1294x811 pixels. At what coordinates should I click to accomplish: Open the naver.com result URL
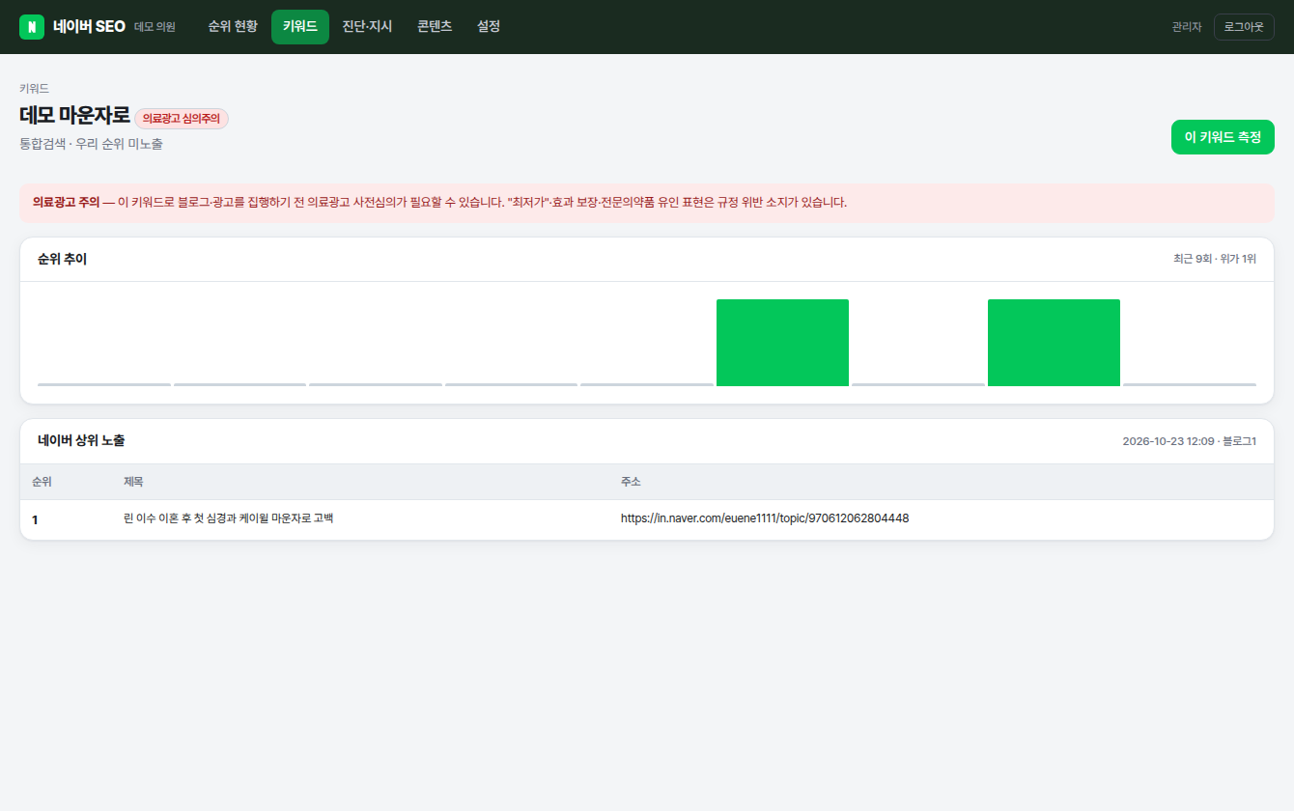tap(765, 518)
